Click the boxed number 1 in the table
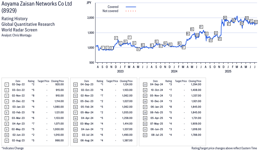260x150 pixels. [x=7, y=85]
